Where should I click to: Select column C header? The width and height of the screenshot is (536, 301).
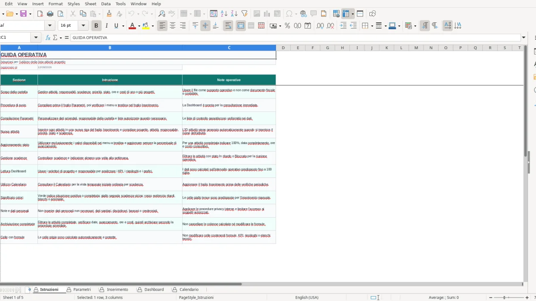coord(229,48)
